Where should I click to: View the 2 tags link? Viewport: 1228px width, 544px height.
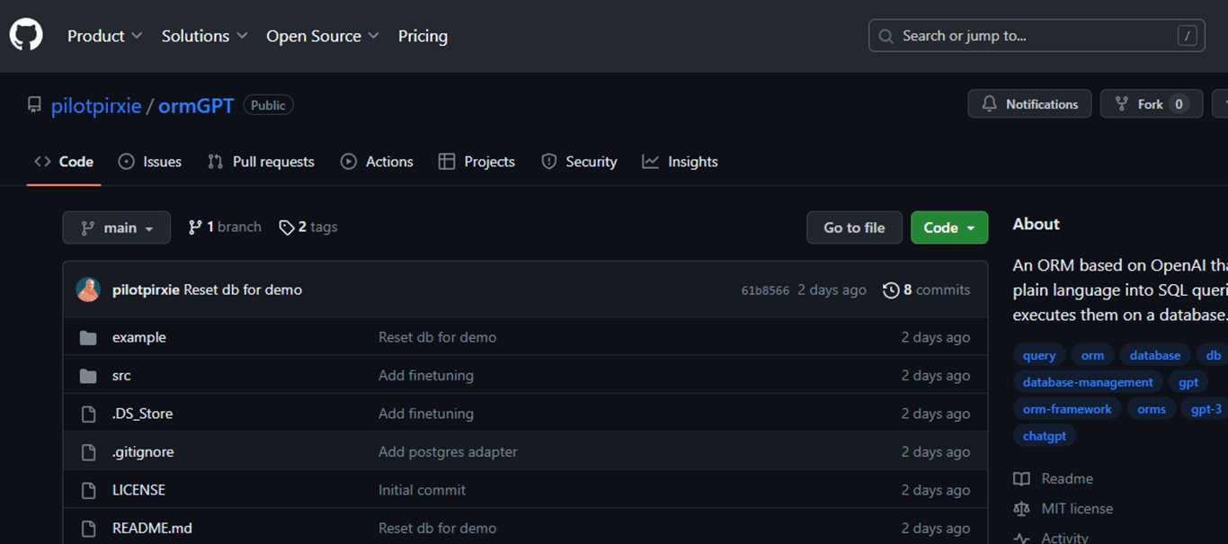pos(308,227)
